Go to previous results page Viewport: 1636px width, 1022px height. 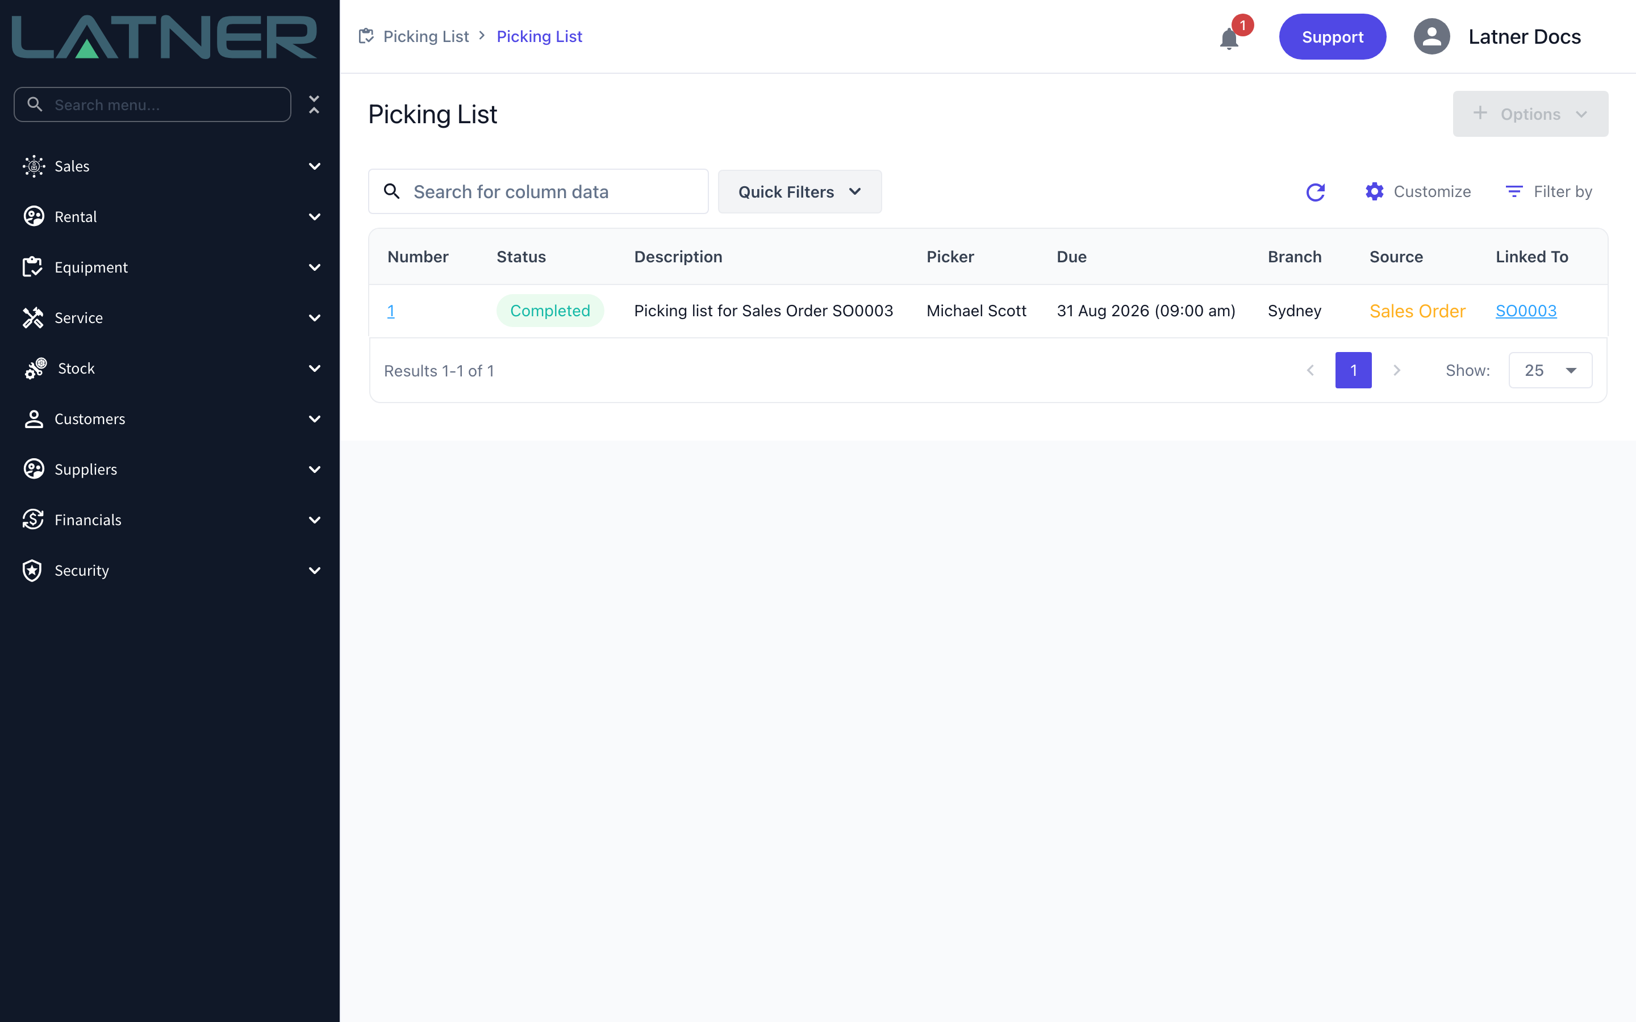1310,370
